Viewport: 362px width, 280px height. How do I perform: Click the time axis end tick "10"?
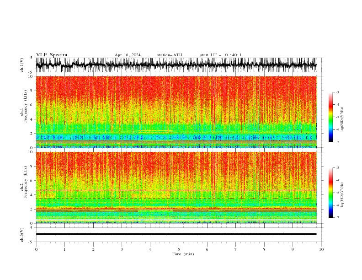coord(321,249)
